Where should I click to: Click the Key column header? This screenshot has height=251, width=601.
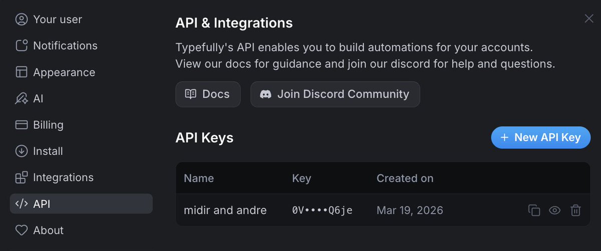[302, 178]
